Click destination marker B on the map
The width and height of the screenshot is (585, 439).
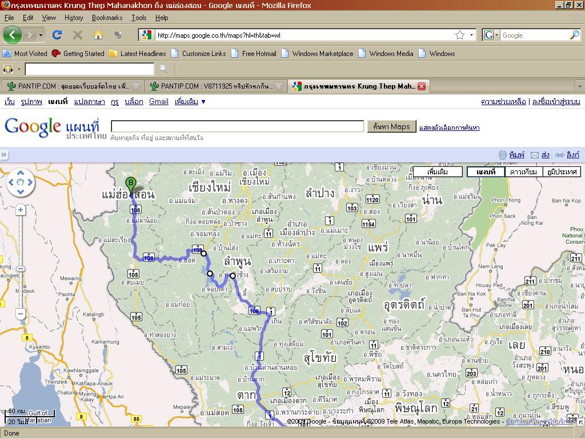pyautogui.click(x=131, y=186)
